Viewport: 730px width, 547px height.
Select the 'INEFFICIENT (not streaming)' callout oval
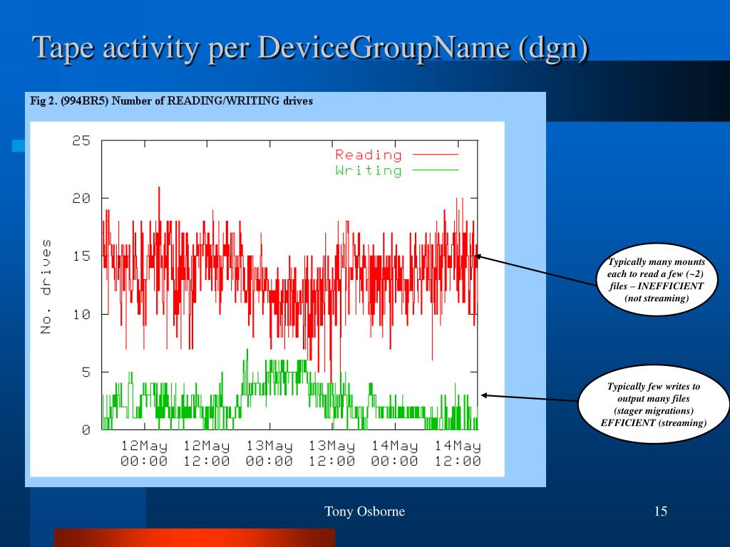(657, 279)
